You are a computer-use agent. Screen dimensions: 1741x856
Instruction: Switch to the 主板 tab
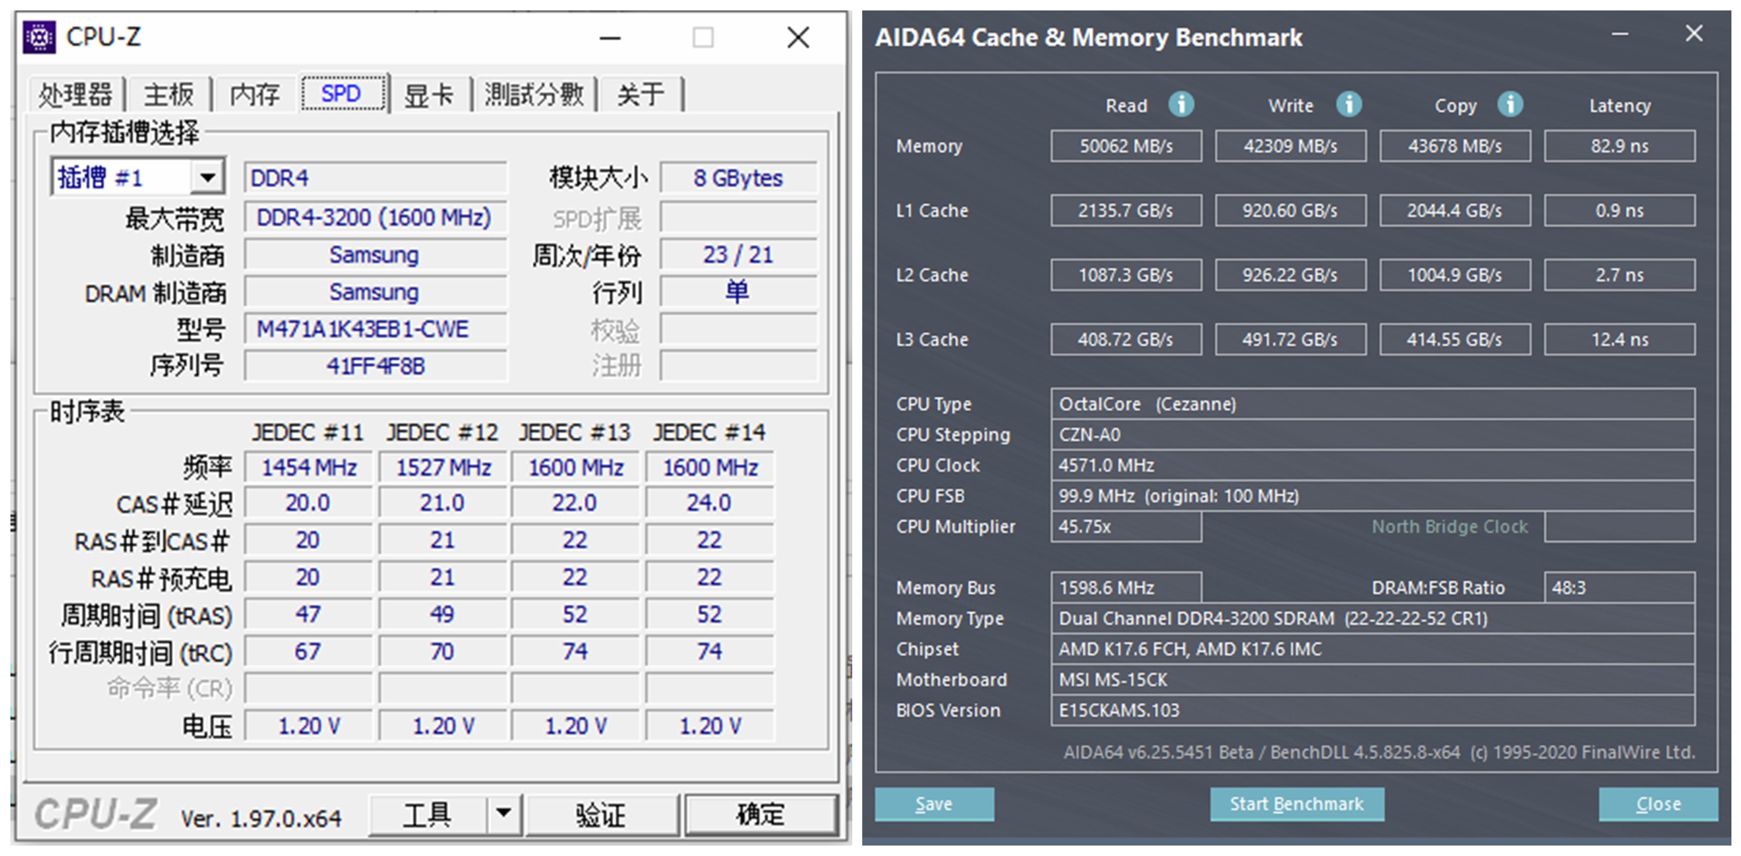click(x=168, y=94)
